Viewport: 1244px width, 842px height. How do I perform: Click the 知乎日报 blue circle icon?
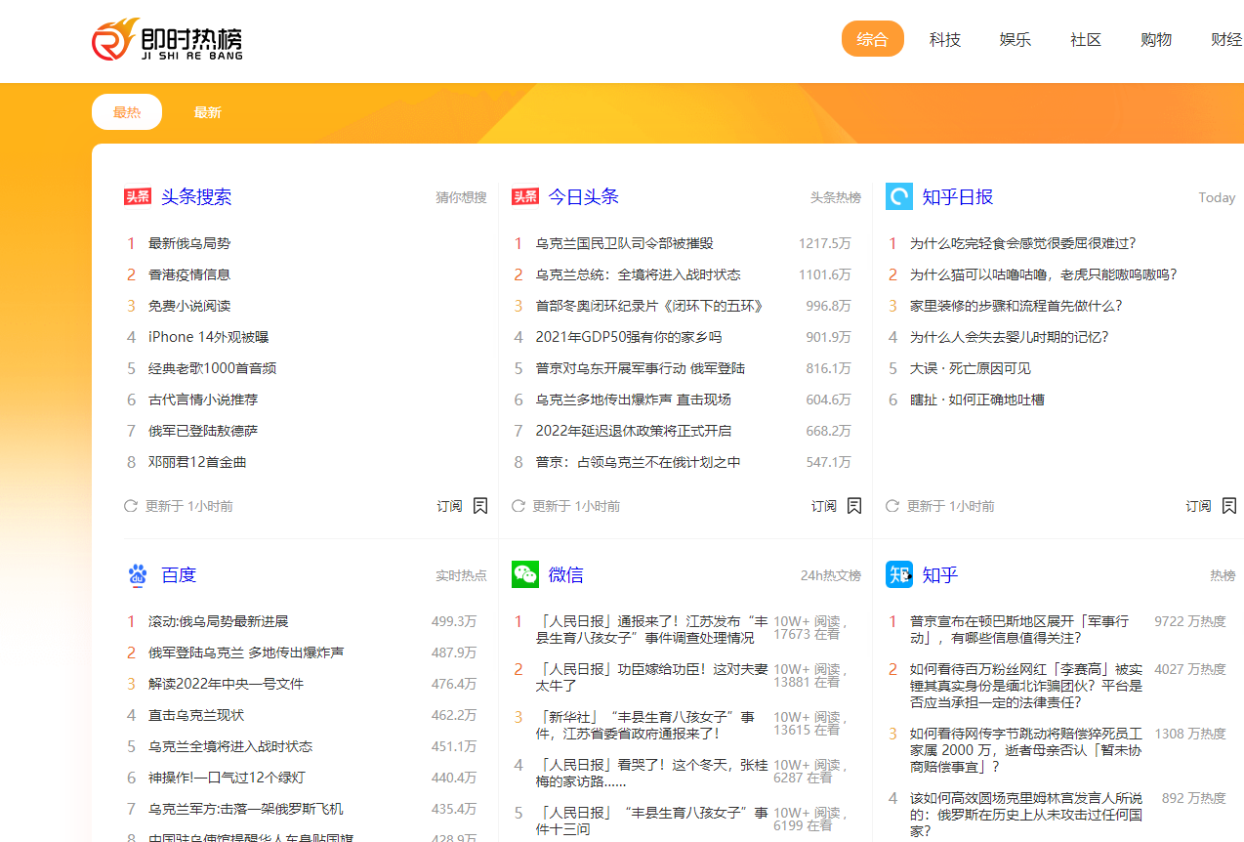(x=898, y=196)
